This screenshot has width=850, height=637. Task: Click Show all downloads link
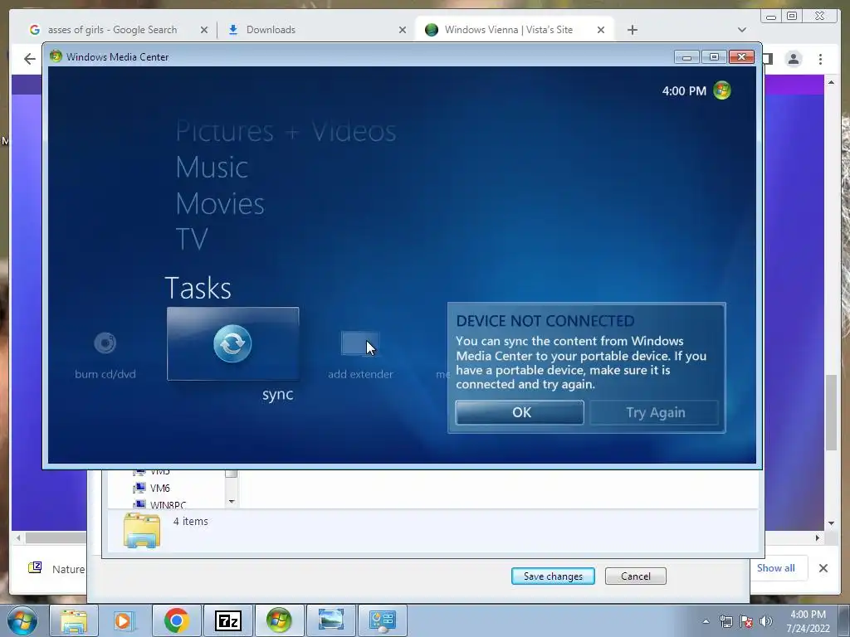(776, 568)
